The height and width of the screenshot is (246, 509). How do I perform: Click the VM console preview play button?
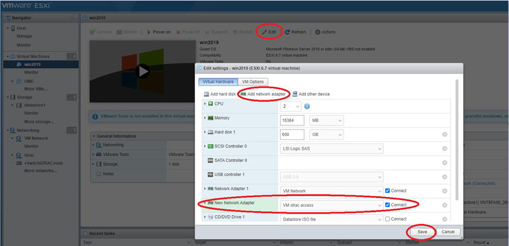point(142,71)
